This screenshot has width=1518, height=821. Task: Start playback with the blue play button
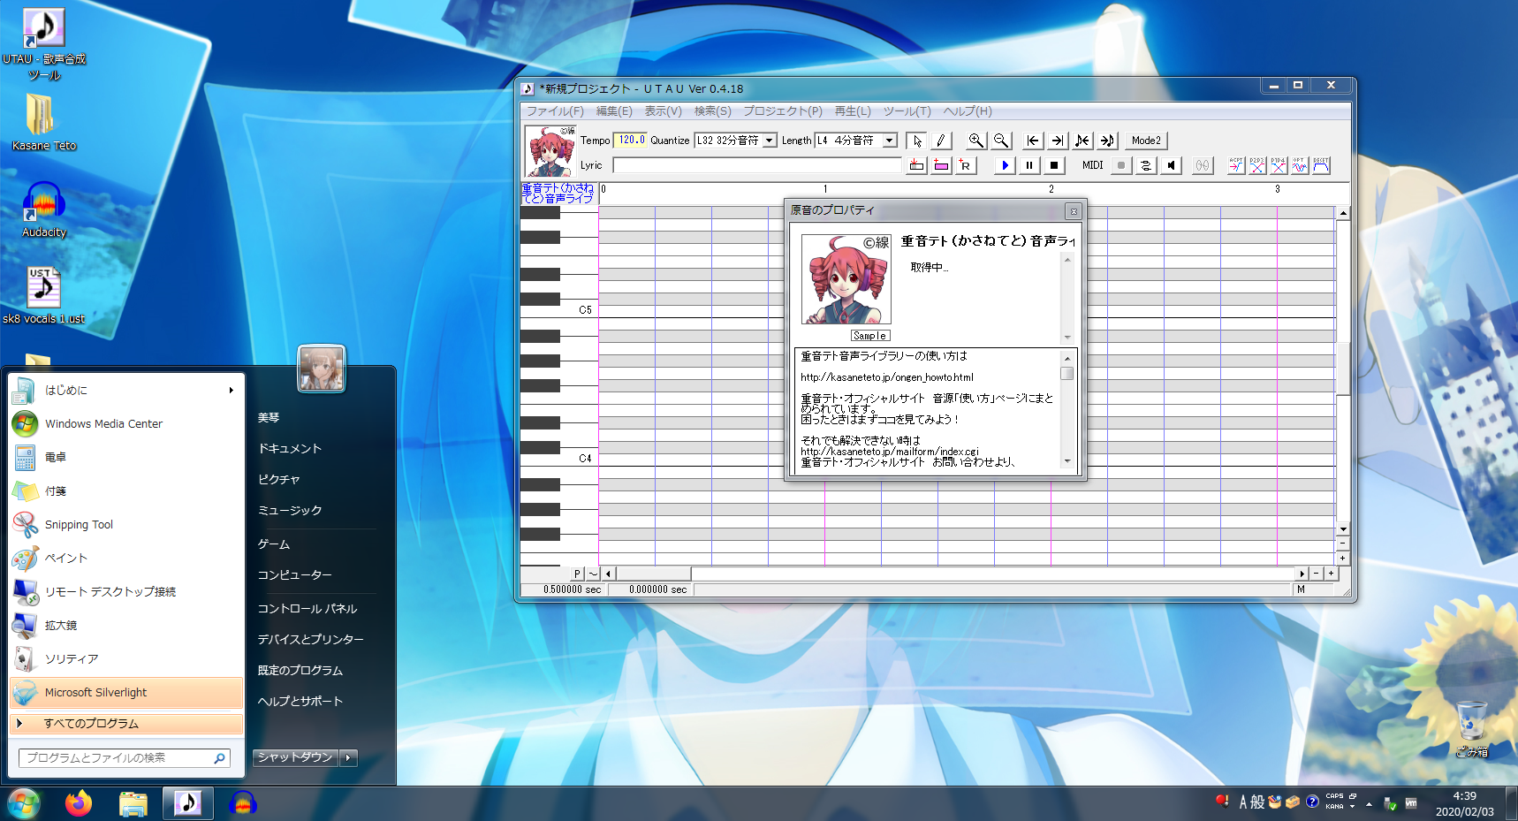coord(1005,165)
